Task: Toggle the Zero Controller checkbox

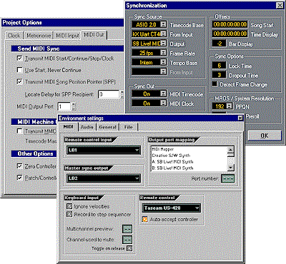Action: coord(20,166)
